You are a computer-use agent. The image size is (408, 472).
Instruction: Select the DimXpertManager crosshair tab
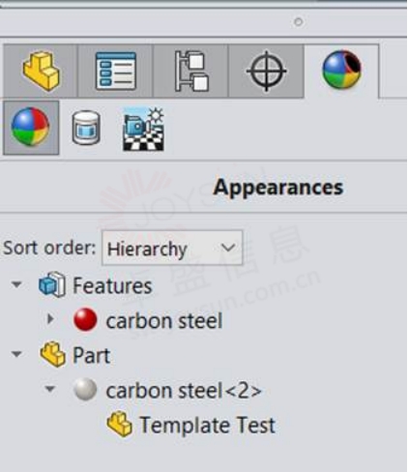click(x=266, y=71)
